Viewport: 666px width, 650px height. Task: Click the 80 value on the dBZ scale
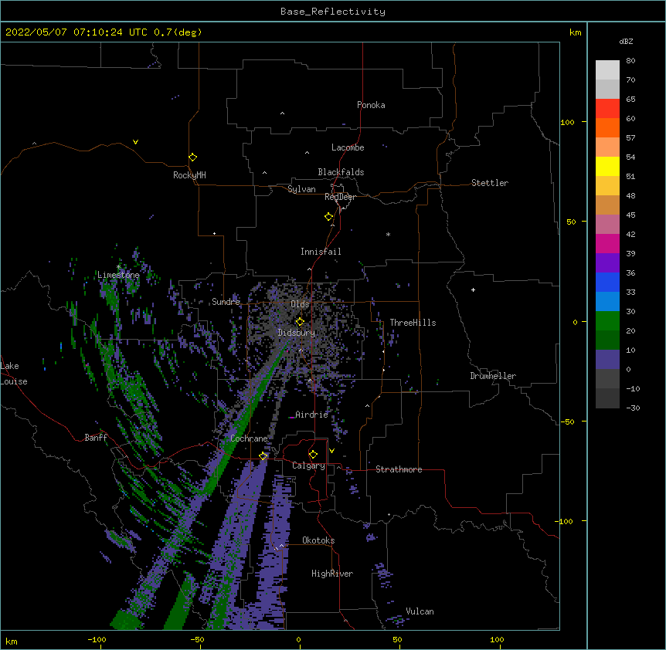click(x=630, y=61)
